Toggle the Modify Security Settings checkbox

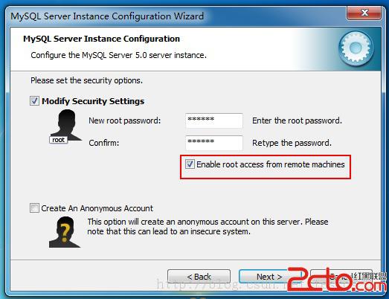[x=34, y=101]
